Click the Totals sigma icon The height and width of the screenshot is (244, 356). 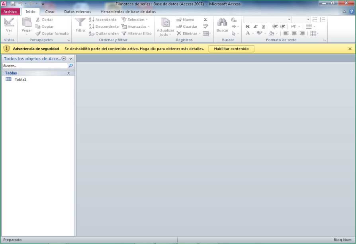(205, 20)
